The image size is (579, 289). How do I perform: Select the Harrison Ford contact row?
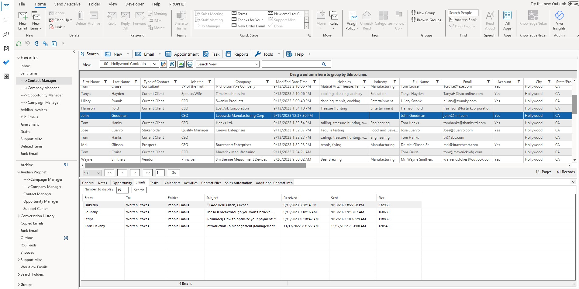(x=326, y=108)
